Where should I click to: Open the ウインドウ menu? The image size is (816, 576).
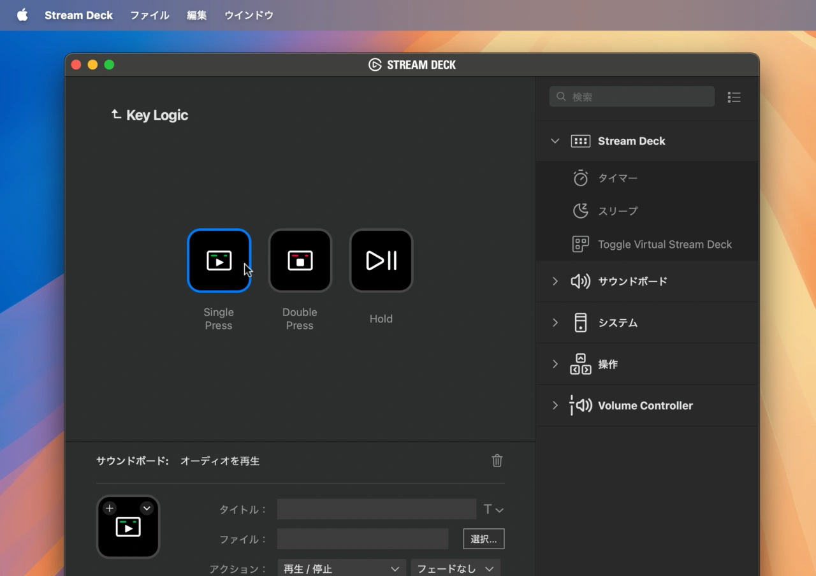coord(248,15)
